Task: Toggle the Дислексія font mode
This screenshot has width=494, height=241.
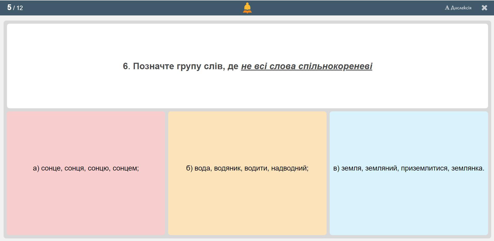Action: click(x=461, y=8)
